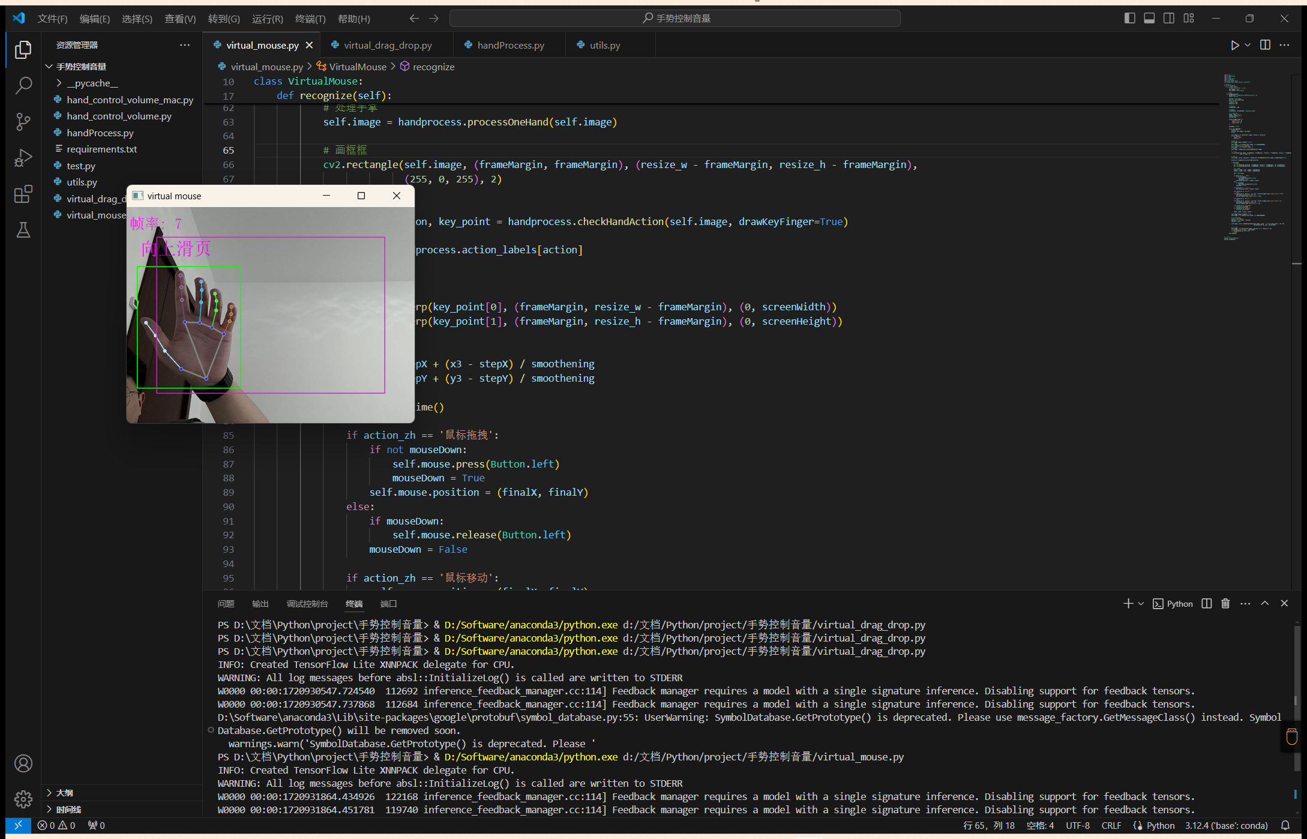Open the Search view in activity bar

click(23, 86)
